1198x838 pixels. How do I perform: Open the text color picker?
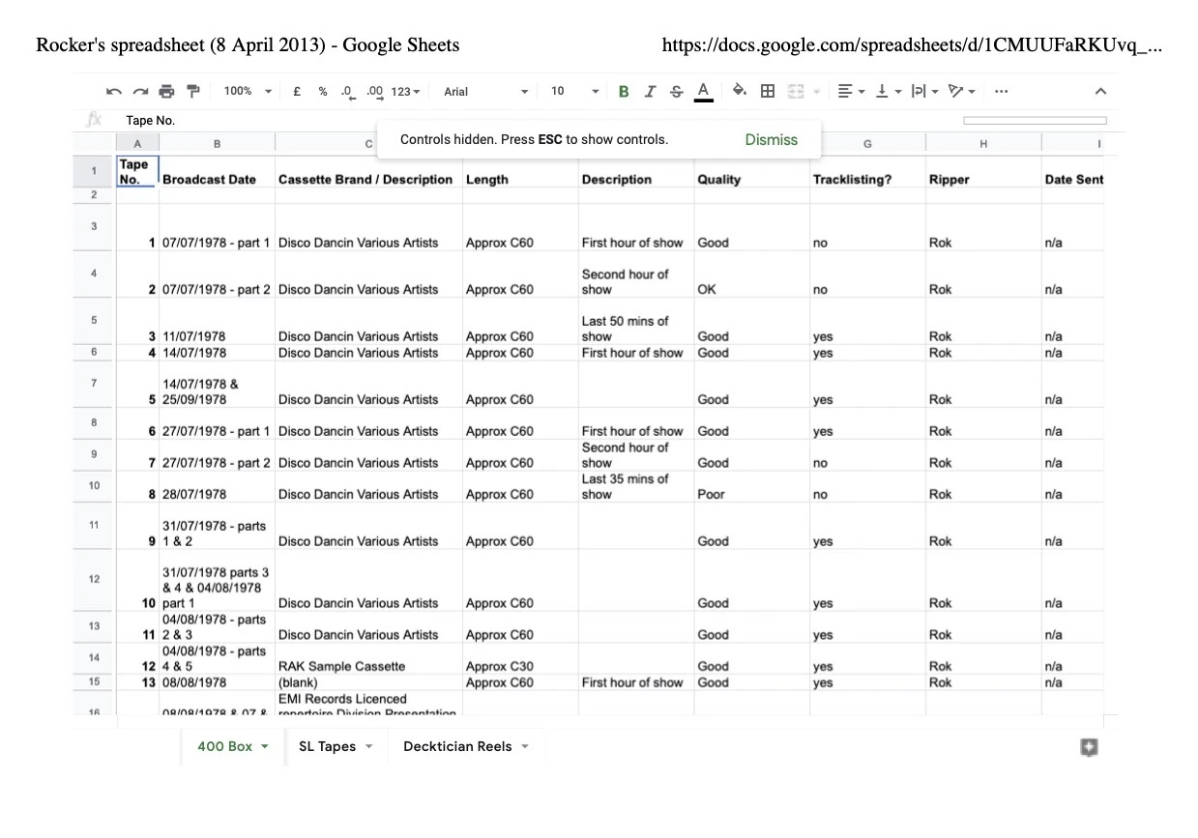[703, 92]
